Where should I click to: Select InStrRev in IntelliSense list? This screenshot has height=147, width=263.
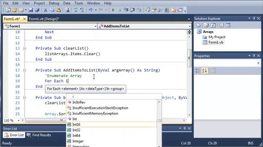111,102
